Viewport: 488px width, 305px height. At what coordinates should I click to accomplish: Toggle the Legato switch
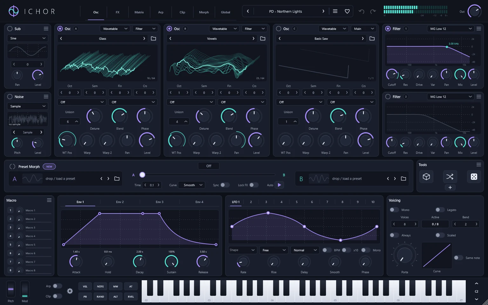440,210
